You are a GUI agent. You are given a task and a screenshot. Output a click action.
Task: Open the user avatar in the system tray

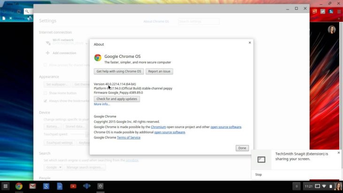coord(338,186)
